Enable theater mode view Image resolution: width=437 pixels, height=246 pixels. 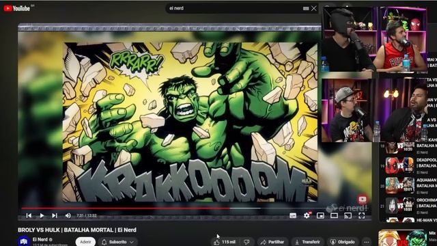coord(334,215)
